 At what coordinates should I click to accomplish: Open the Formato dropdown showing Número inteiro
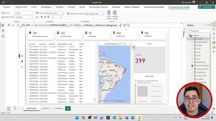coord(55,13)
